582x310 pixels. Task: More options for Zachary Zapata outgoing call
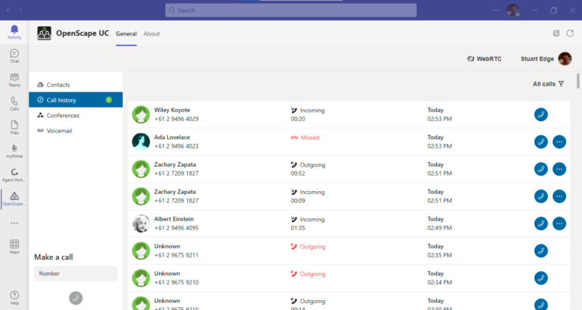point(559,169)
